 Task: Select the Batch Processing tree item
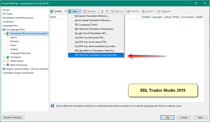[18, 65]
